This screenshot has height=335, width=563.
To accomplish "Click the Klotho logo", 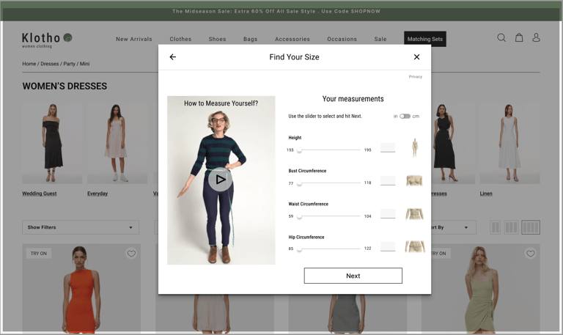I will pyautogui.click(x=47, y=40).
